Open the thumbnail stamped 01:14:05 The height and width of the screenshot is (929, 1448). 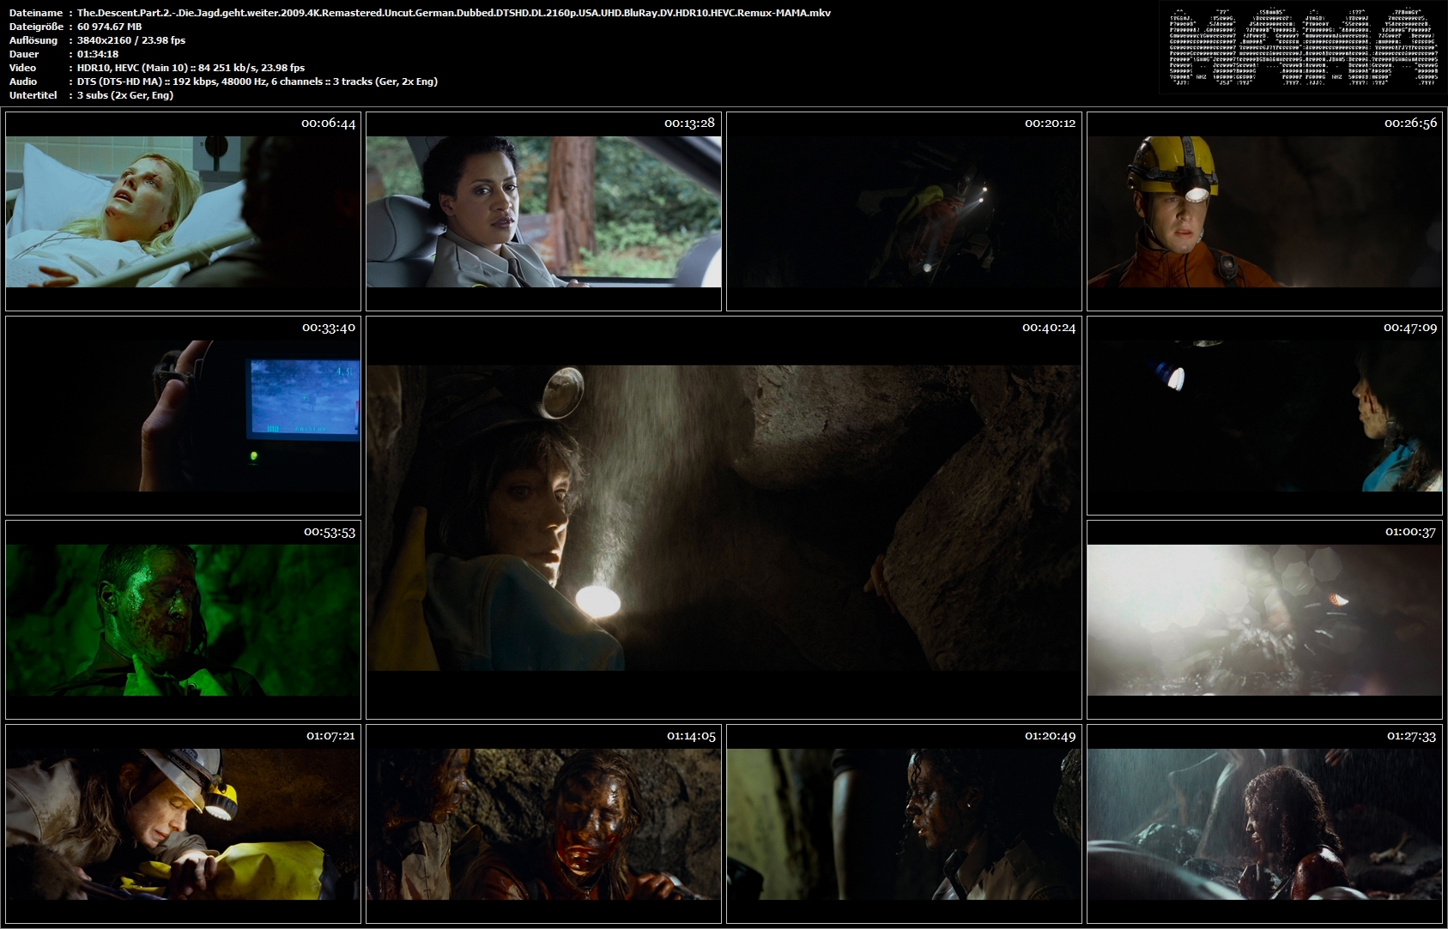(543, 824)
